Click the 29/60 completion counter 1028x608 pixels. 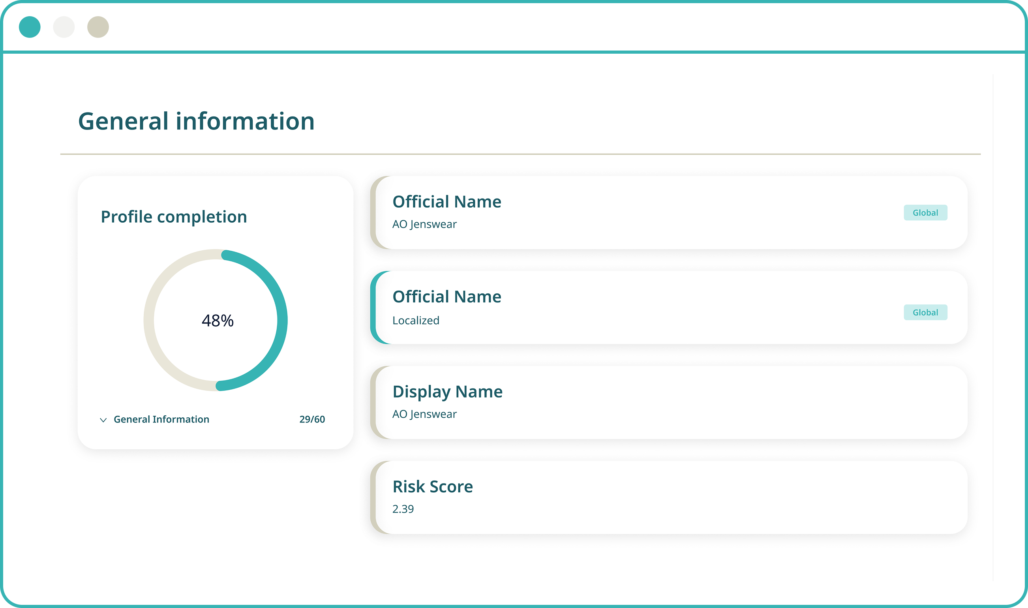[311, 419]
